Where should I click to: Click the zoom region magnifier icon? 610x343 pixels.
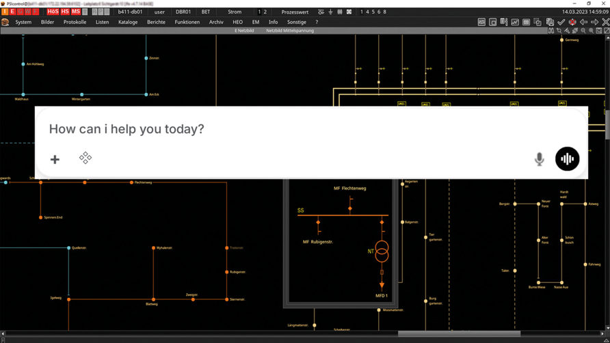pyautogui.click(x=559, y=31)
